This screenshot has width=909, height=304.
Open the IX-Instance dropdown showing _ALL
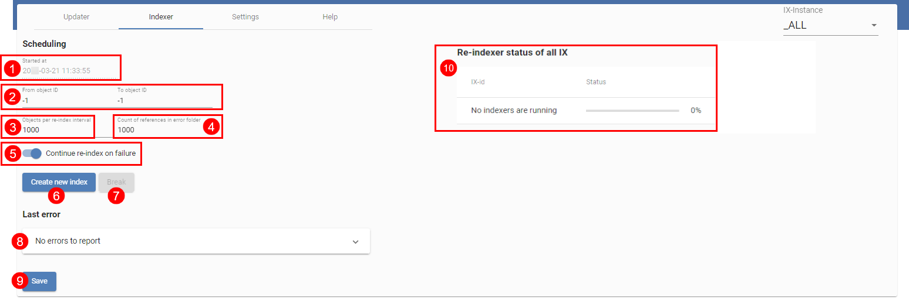[x=830, y=26]
